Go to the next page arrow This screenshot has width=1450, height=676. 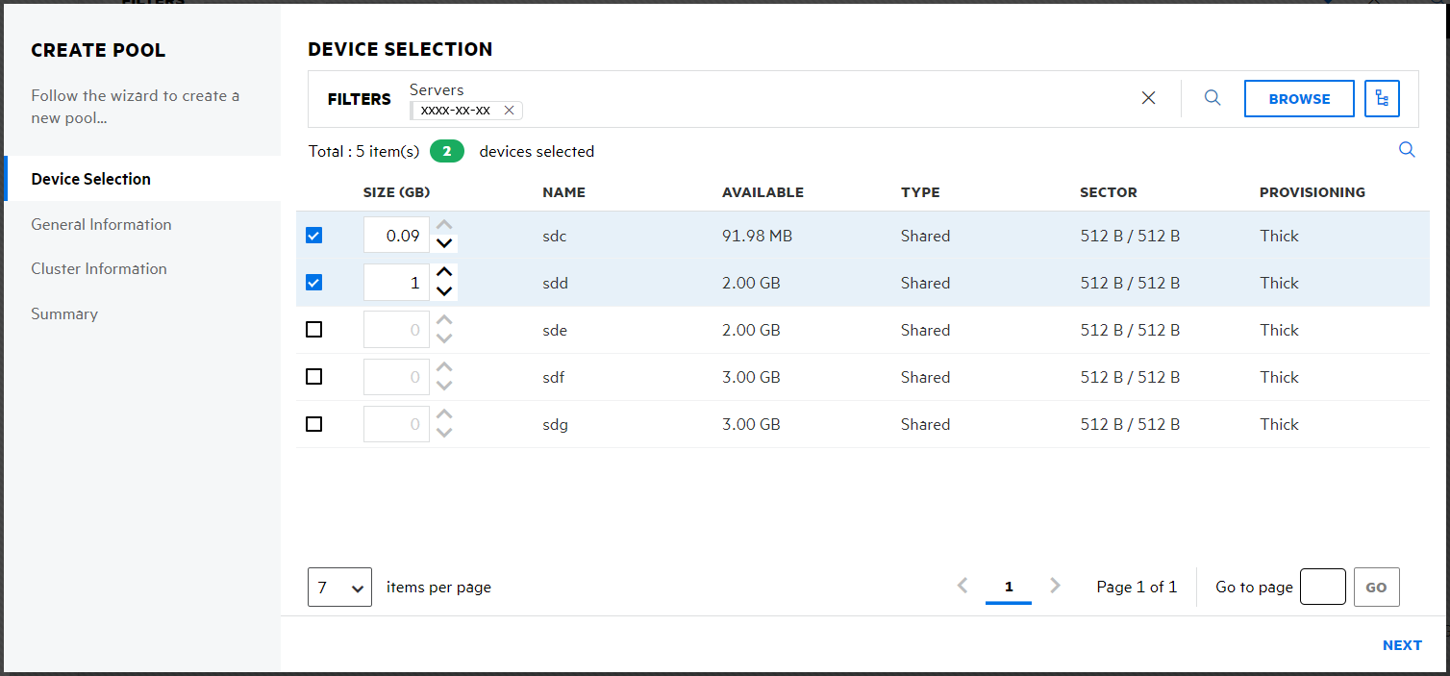(1055, 586)
